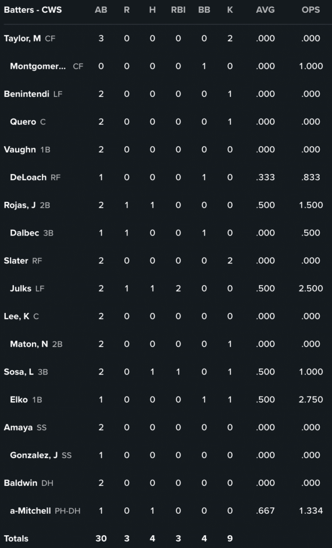Open Quero's player page

tap(23, 122)
